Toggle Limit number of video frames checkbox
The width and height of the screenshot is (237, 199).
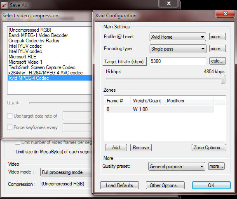point(18,142)
